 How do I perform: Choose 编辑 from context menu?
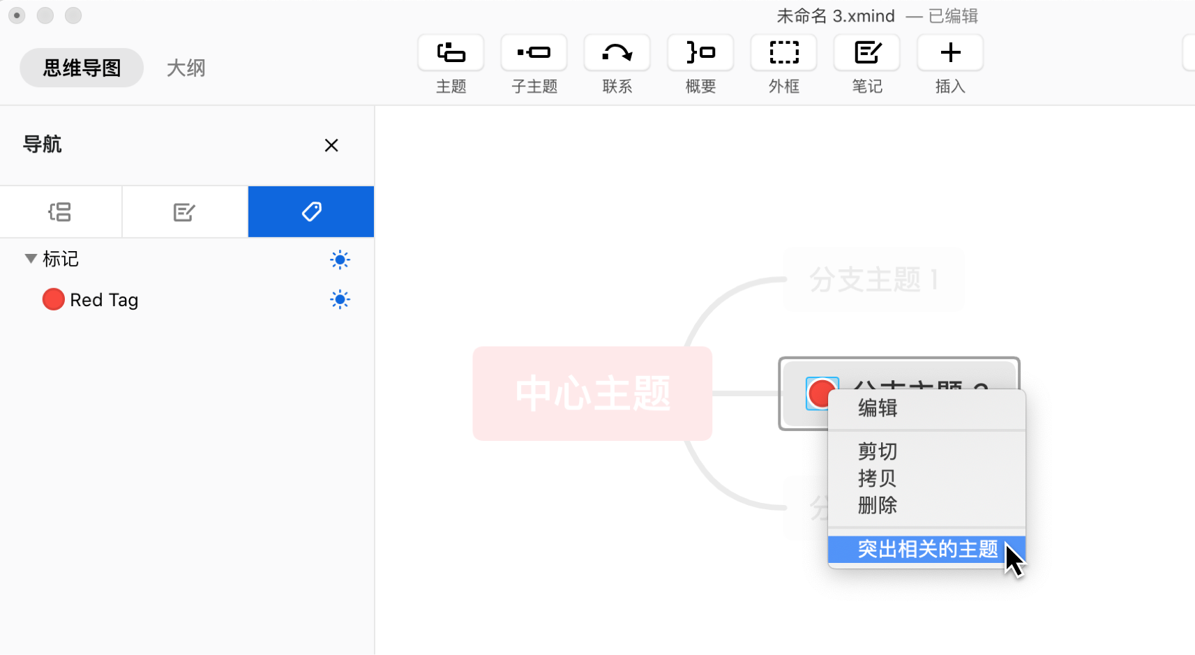tap(877, 408)
